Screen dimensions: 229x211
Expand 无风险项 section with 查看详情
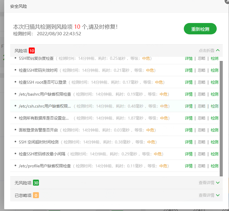click(x=209, y=183)
